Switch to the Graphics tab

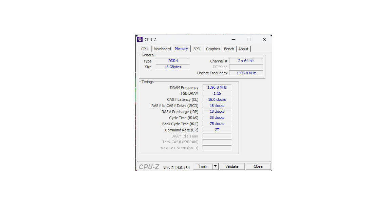(x=213, y=49)
